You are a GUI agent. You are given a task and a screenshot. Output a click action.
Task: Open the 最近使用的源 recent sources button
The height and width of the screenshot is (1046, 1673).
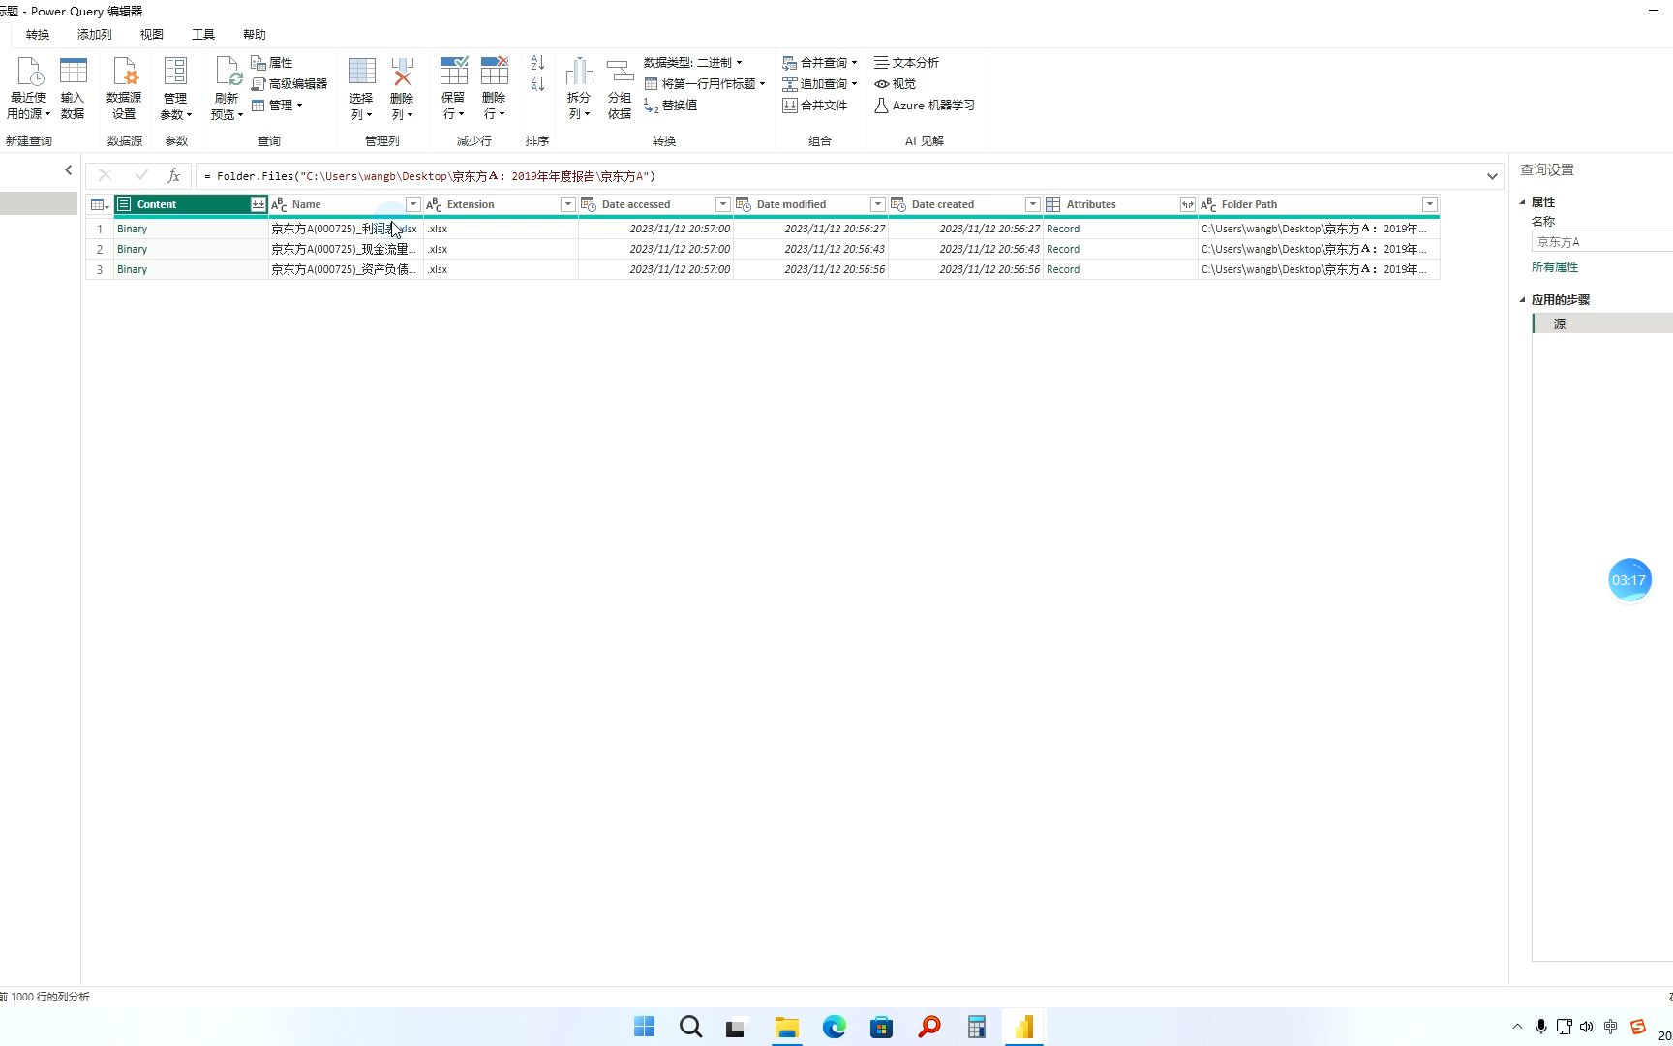pos(28,88)
